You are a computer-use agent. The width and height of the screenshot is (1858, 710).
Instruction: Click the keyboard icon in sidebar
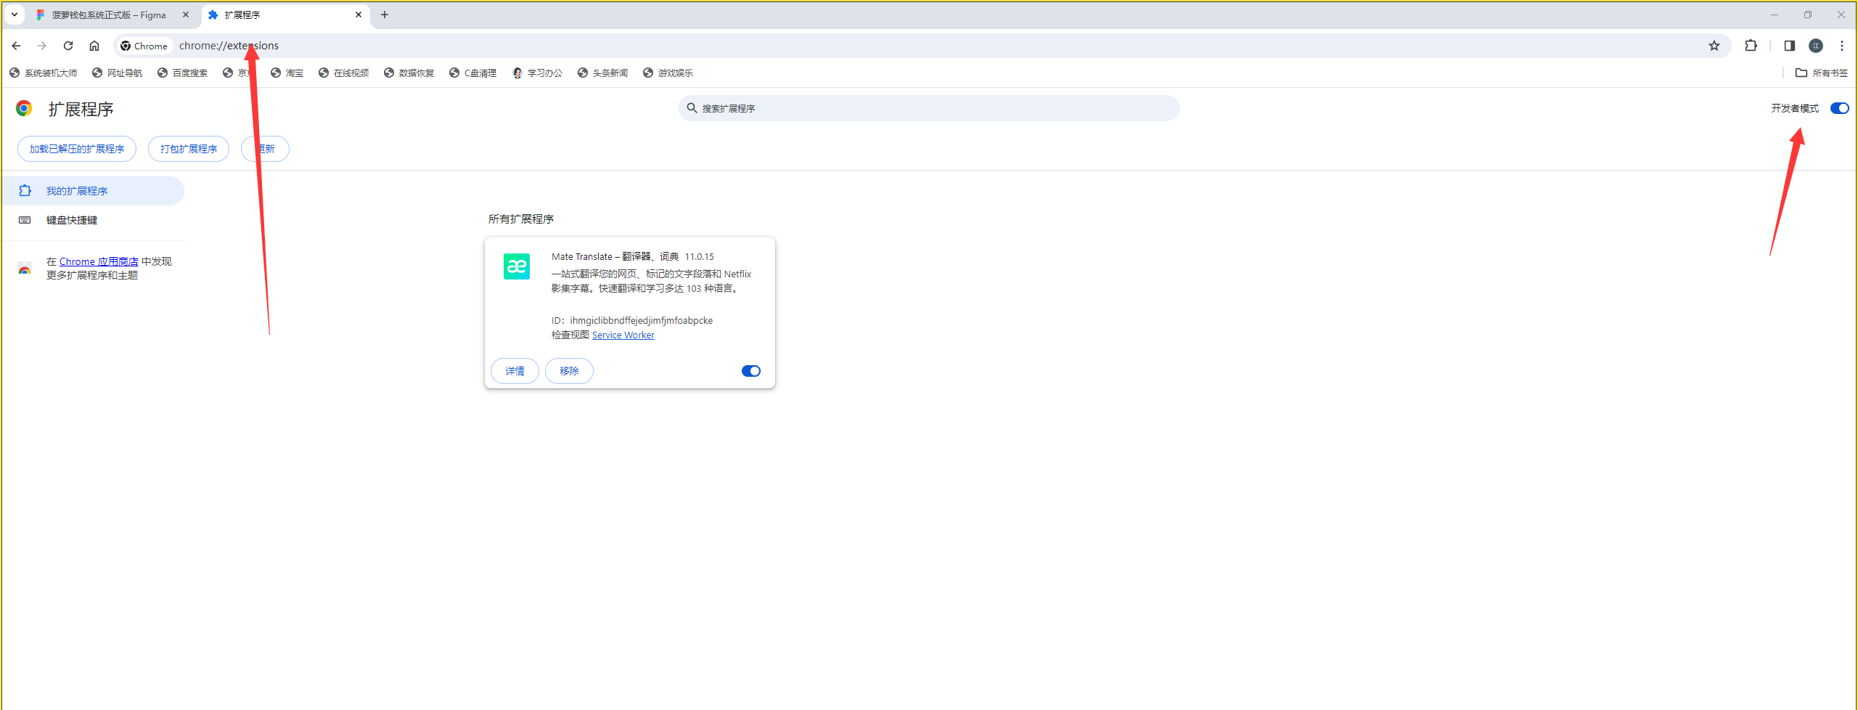(25, 220)
